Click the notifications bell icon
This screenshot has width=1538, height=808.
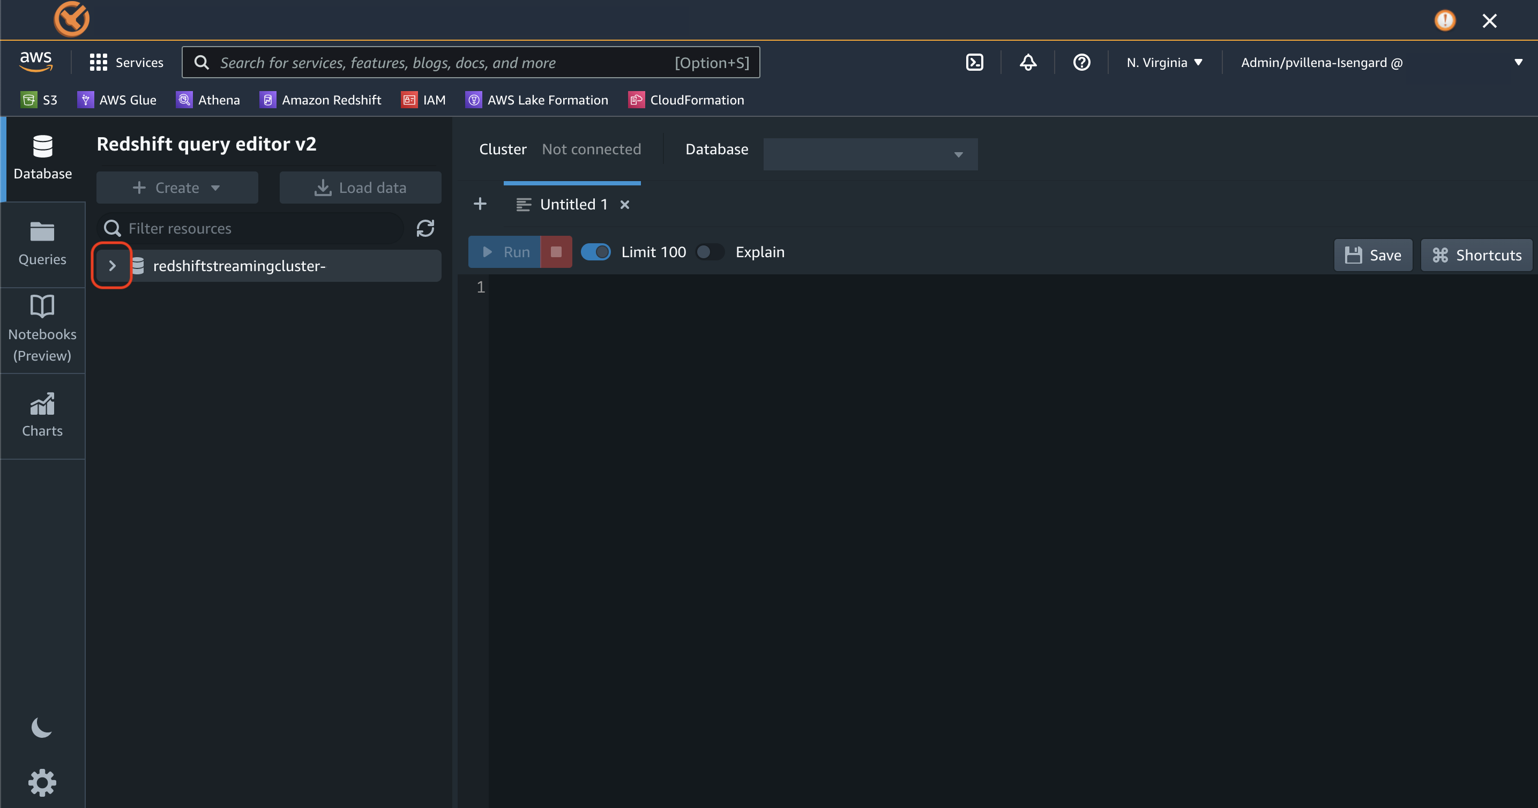click(x=1027, y=62)
